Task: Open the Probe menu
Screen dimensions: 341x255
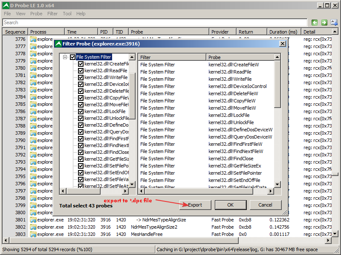Action: pyautogui.click(x=36, y=14)
